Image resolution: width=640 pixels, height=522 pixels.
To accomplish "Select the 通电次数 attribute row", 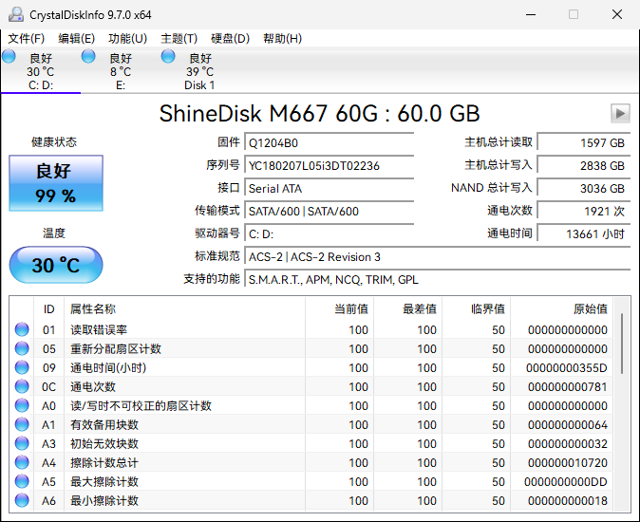I will point(311,386).
